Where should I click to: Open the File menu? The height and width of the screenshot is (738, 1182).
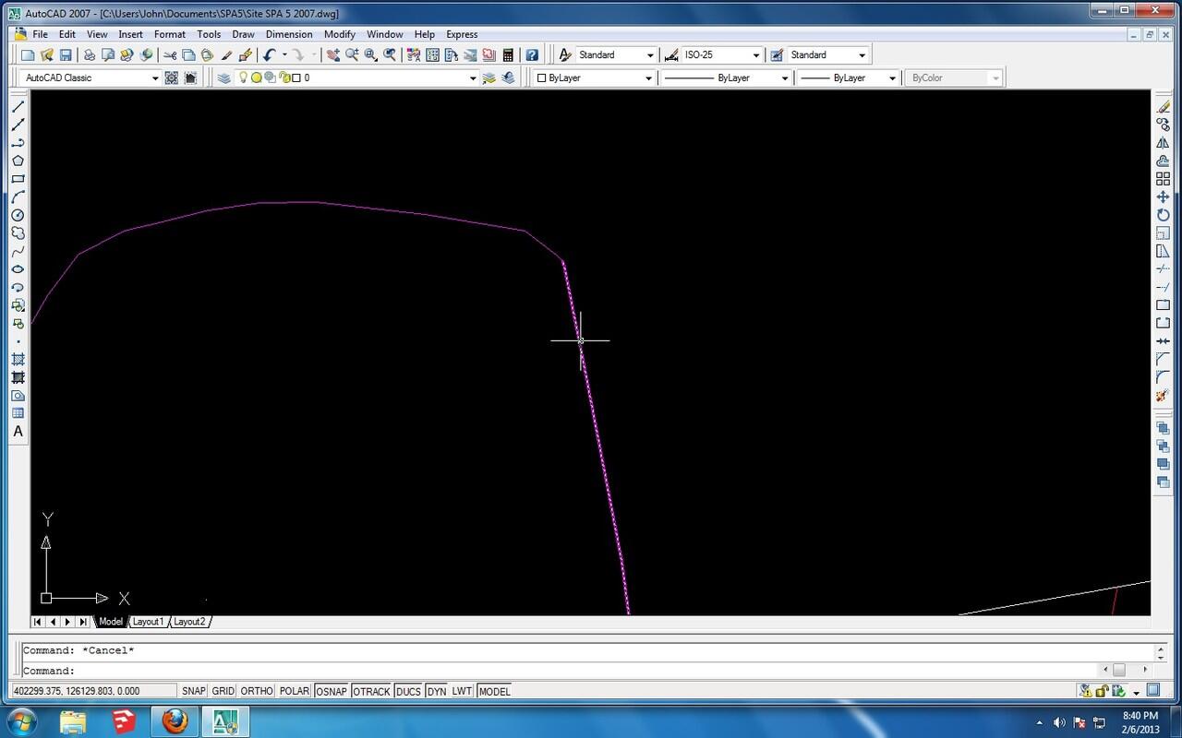click(x=40, y=34)
